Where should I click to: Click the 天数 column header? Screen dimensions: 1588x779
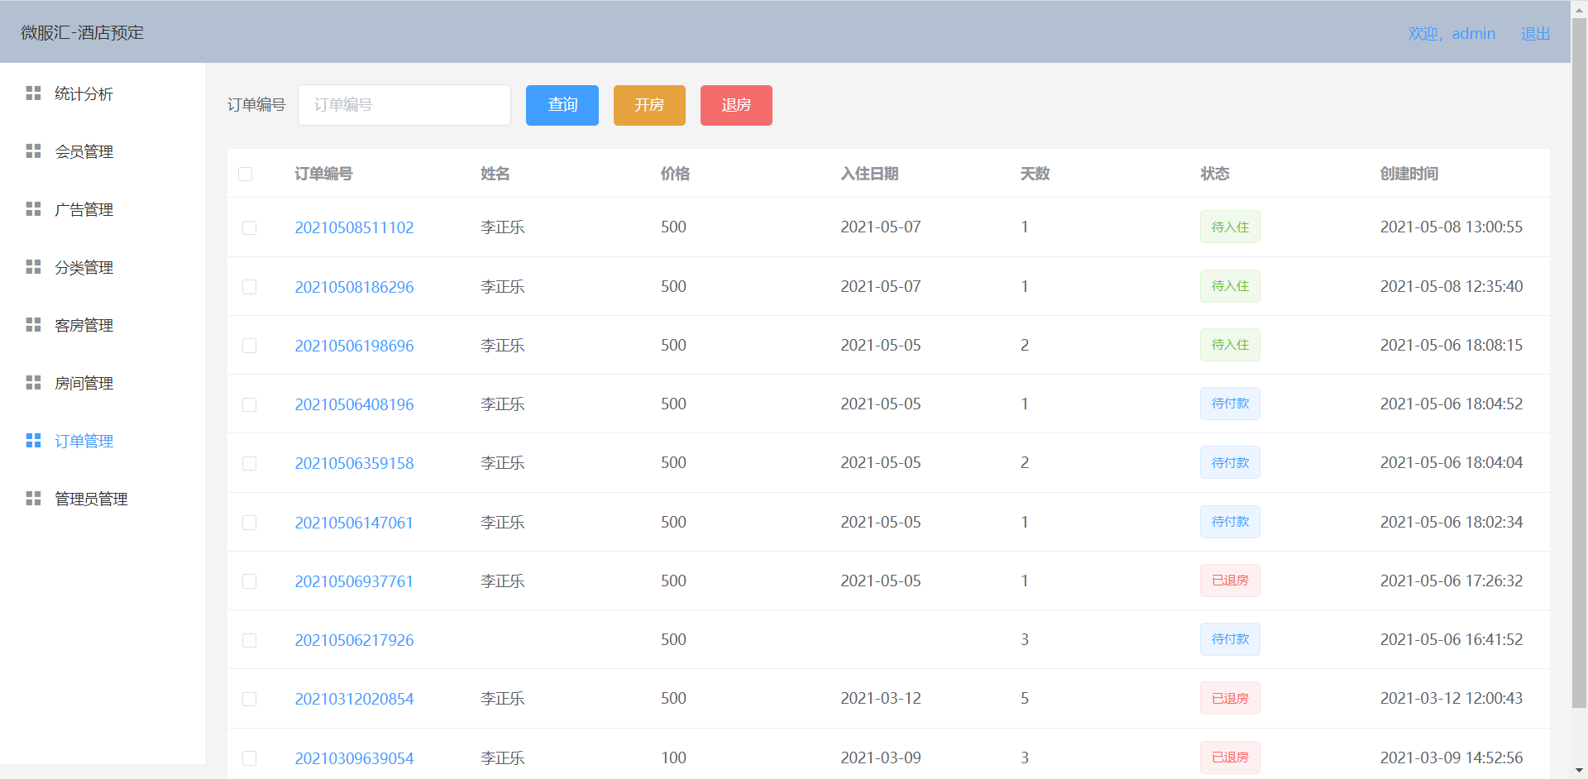coord(1035,174)
